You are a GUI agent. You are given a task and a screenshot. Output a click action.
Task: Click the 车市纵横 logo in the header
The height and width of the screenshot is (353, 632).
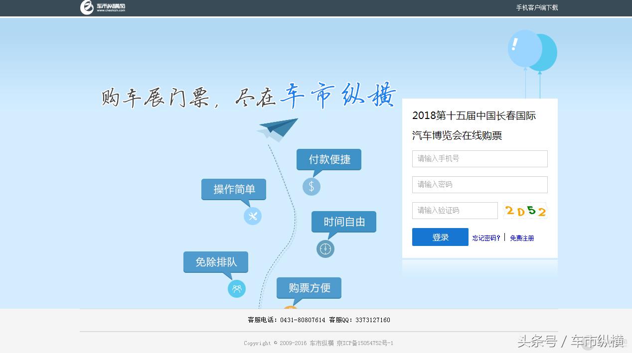101,7
